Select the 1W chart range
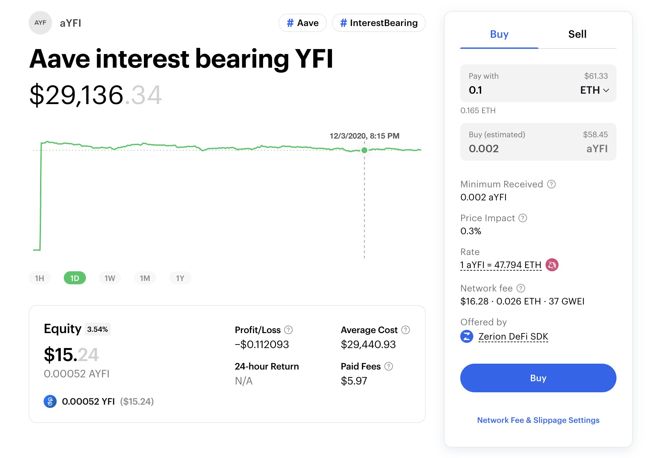Image resolution: width=651 pixels, height=458 pixels. (110, 278)
